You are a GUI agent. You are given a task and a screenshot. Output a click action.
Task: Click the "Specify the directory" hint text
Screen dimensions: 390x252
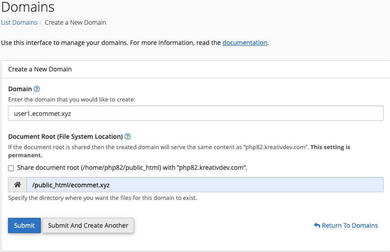pos(103,198)
